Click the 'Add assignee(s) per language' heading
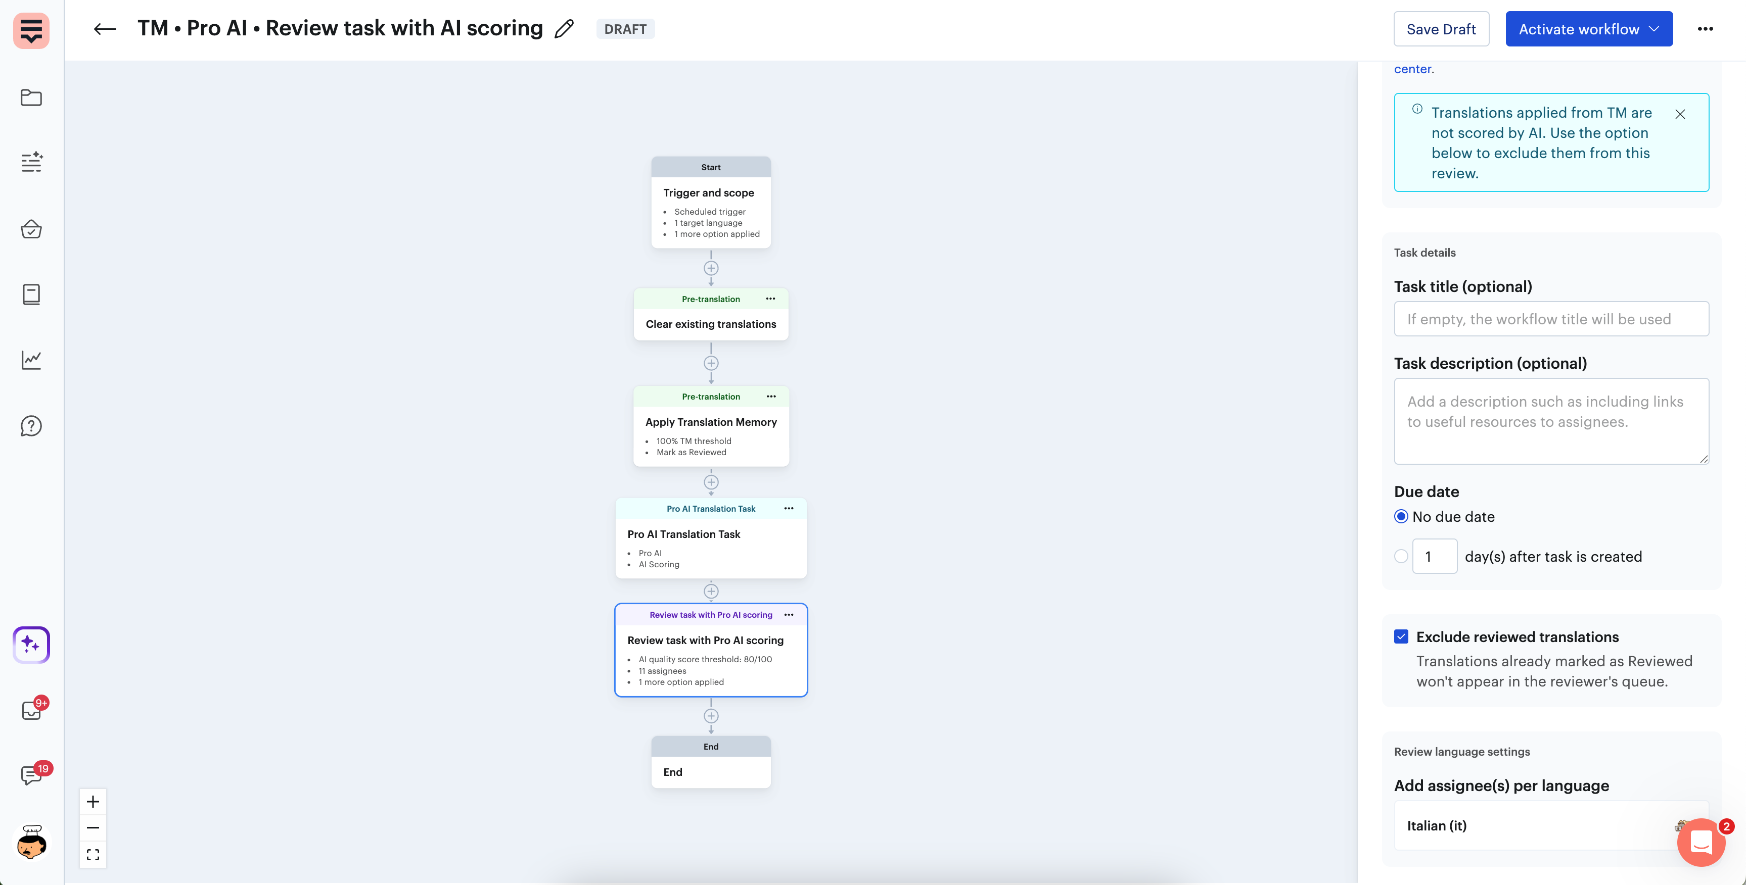Screen dimensions: 1746x885 [x=1501, y=785]
